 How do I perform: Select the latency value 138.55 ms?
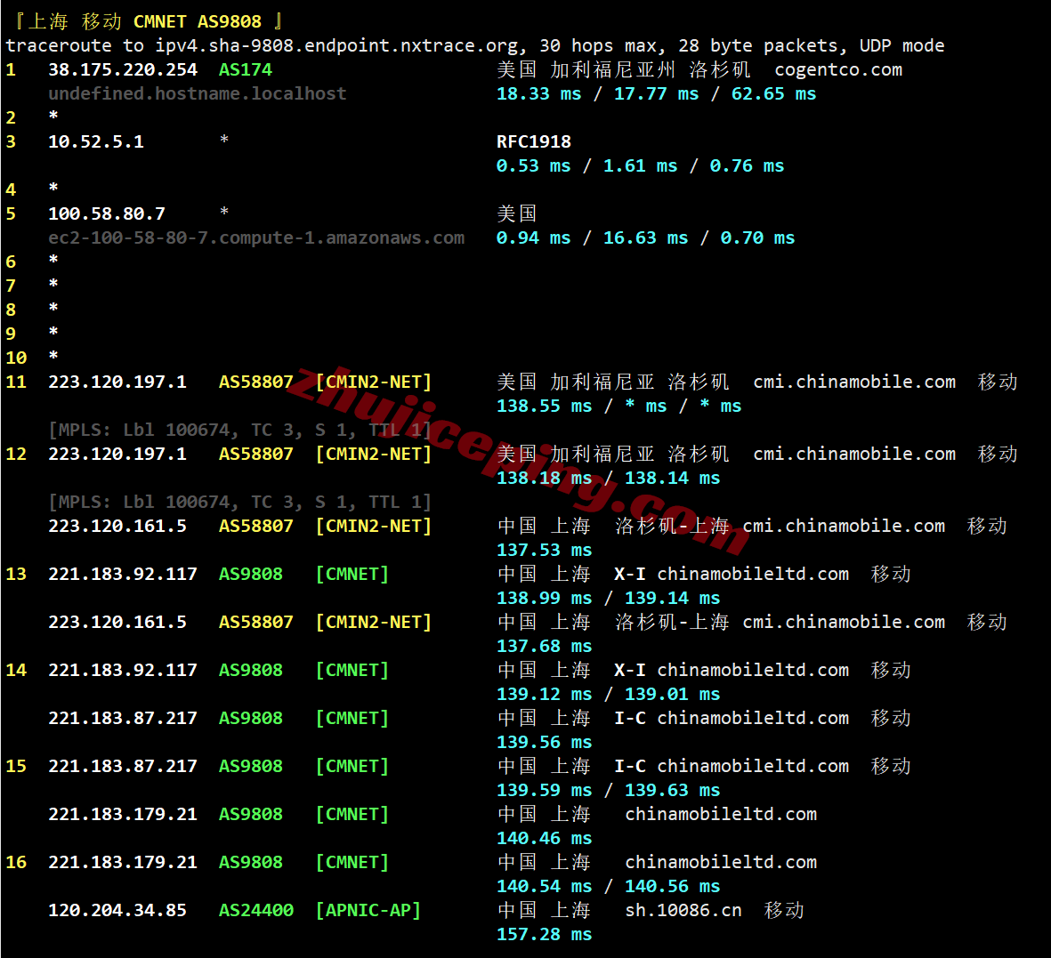545,406
